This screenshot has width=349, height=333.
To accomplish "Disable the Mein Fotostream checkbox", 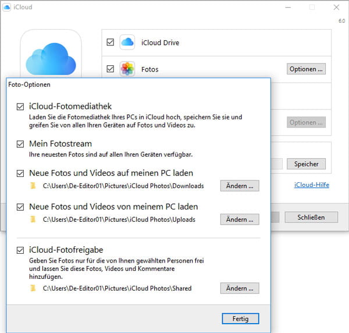I will pyautogui.click(x=20, y=144).
